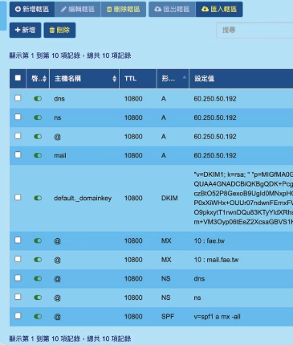Select the checkbox for the MX mail.fae.tw record
293x345 pixels.
click(18, 259)
